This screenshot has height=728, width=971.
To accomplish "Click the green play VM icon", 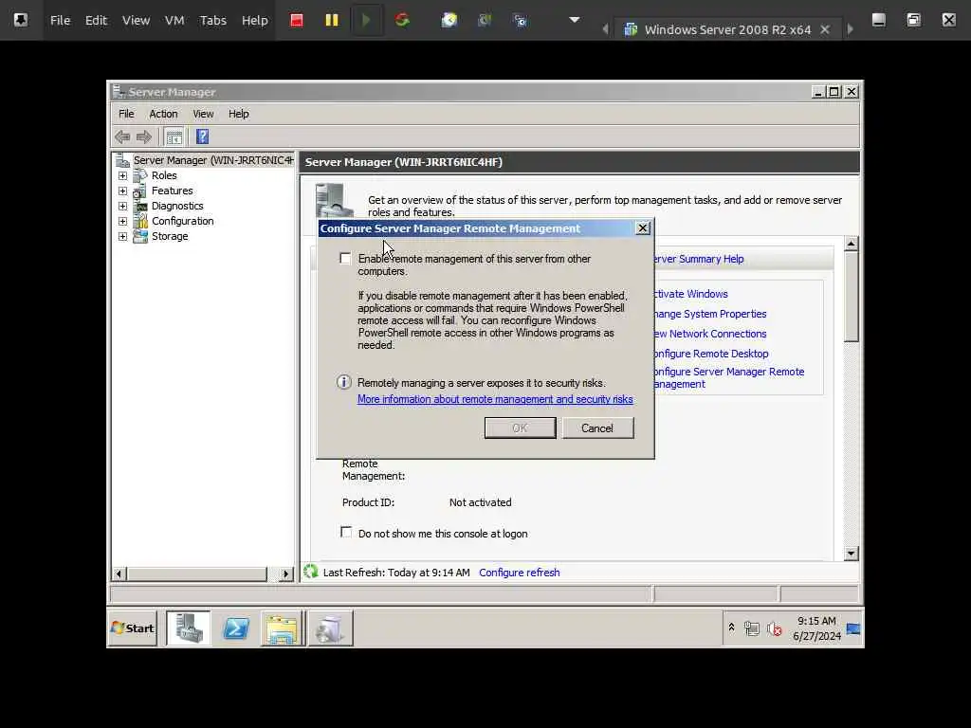I will pos(366,21).
